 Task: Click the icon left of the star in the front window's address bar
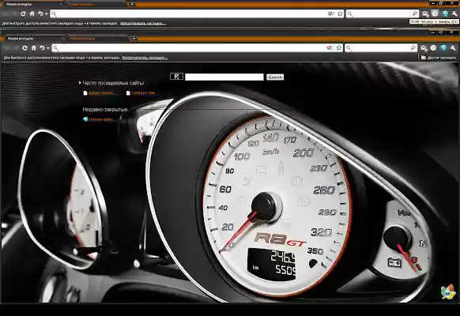tap(330, 47)
